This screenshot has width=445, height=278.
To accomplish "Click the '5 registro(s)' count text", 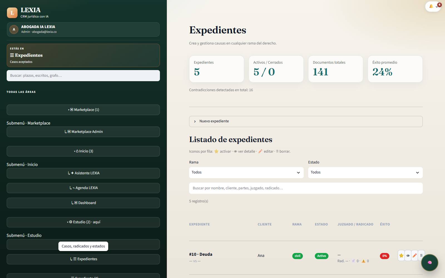I will coord(199,201).
